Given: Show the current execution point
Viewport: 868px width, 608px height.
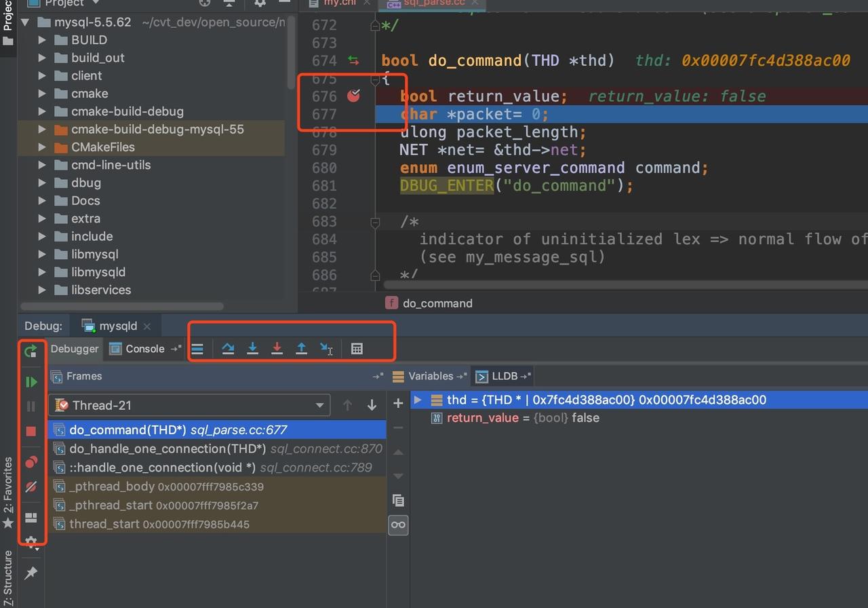Looking at the screenshot, I should (197, 349).
